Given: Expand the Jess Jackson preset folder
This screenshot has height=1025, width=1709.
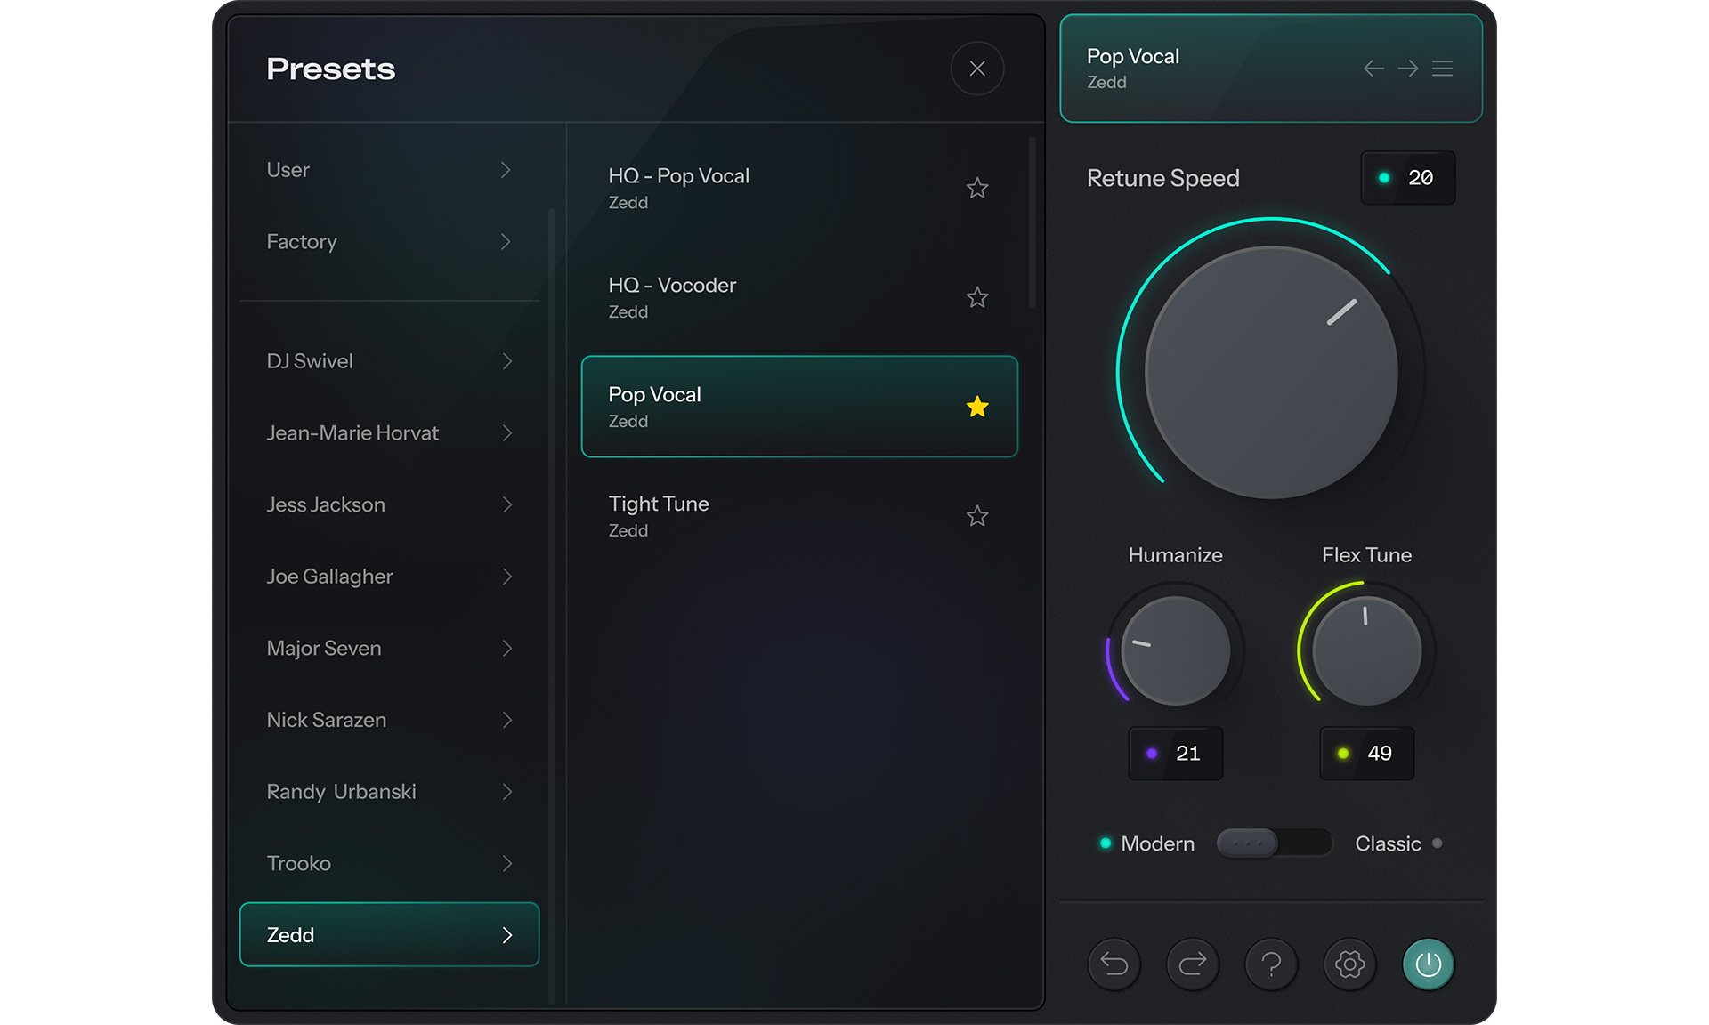Looking at the screenshot, I should [x=389, y=504].
